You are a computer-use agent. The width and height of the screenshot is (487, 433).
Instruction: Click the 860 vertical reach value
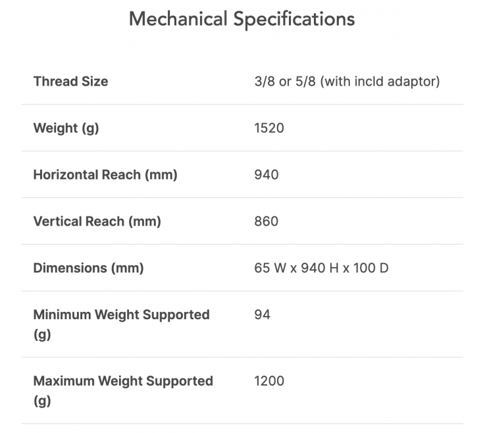(x=267, y=222)
